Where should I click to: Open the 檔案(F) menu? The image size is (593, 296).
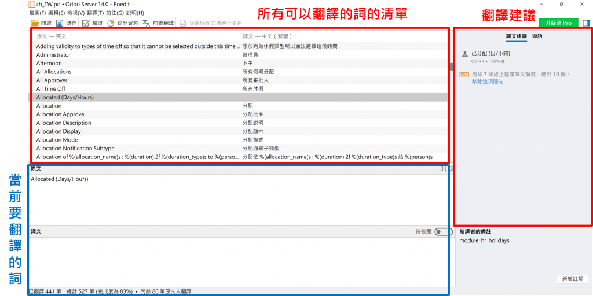37,13
